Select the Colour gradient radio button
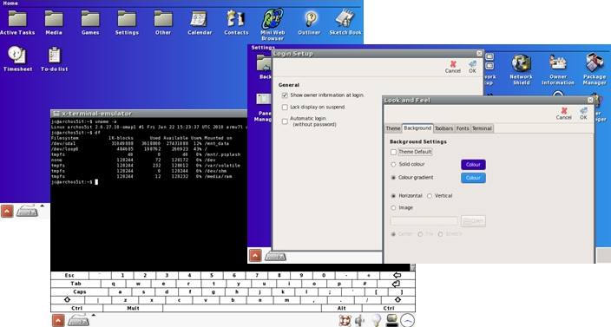The width and height of the screenshot is (611, 327). [393, 178]
